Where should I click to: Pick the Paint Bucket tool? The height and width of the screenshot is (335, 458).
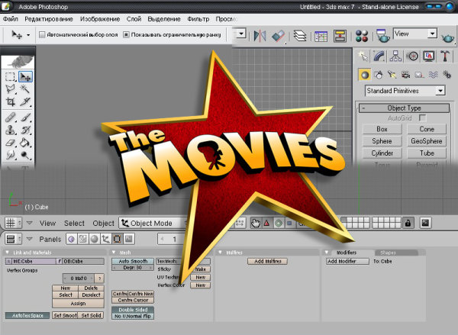(25, 143)
